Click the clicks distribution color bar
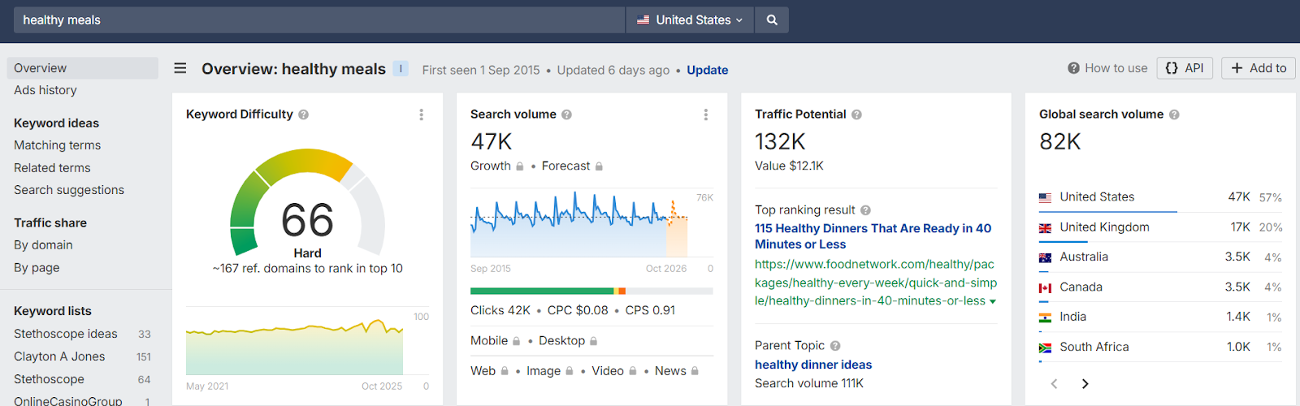Viewport: 1300px width, 406px height. [x=591, y=291]
